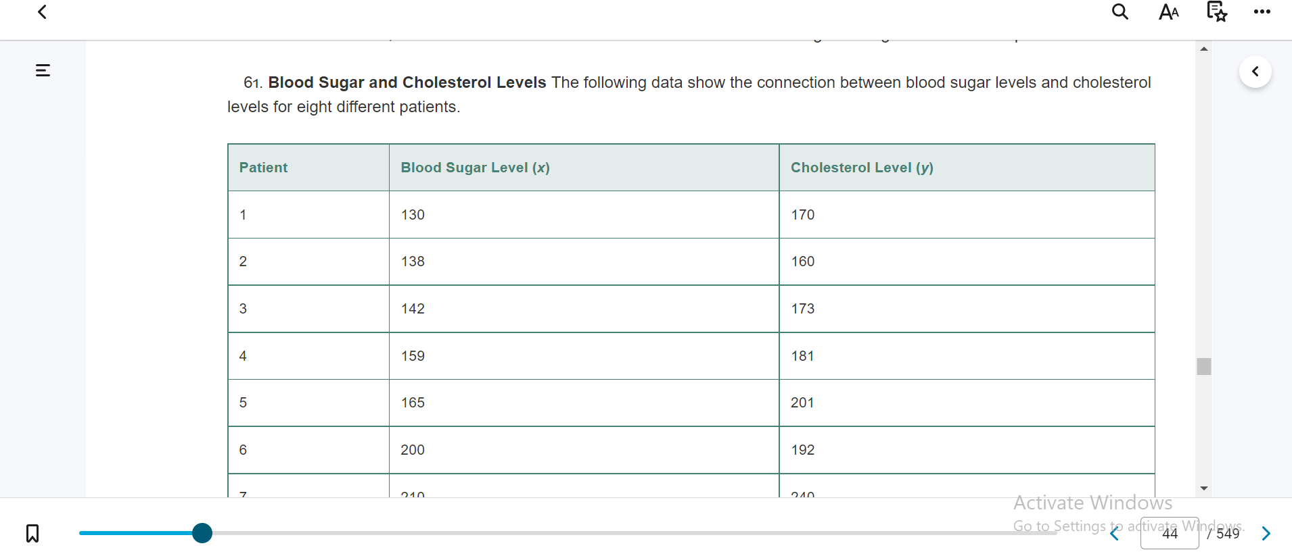1292x552 pixels.
Task: Select the page number field showing 44
Action: 1168,533
